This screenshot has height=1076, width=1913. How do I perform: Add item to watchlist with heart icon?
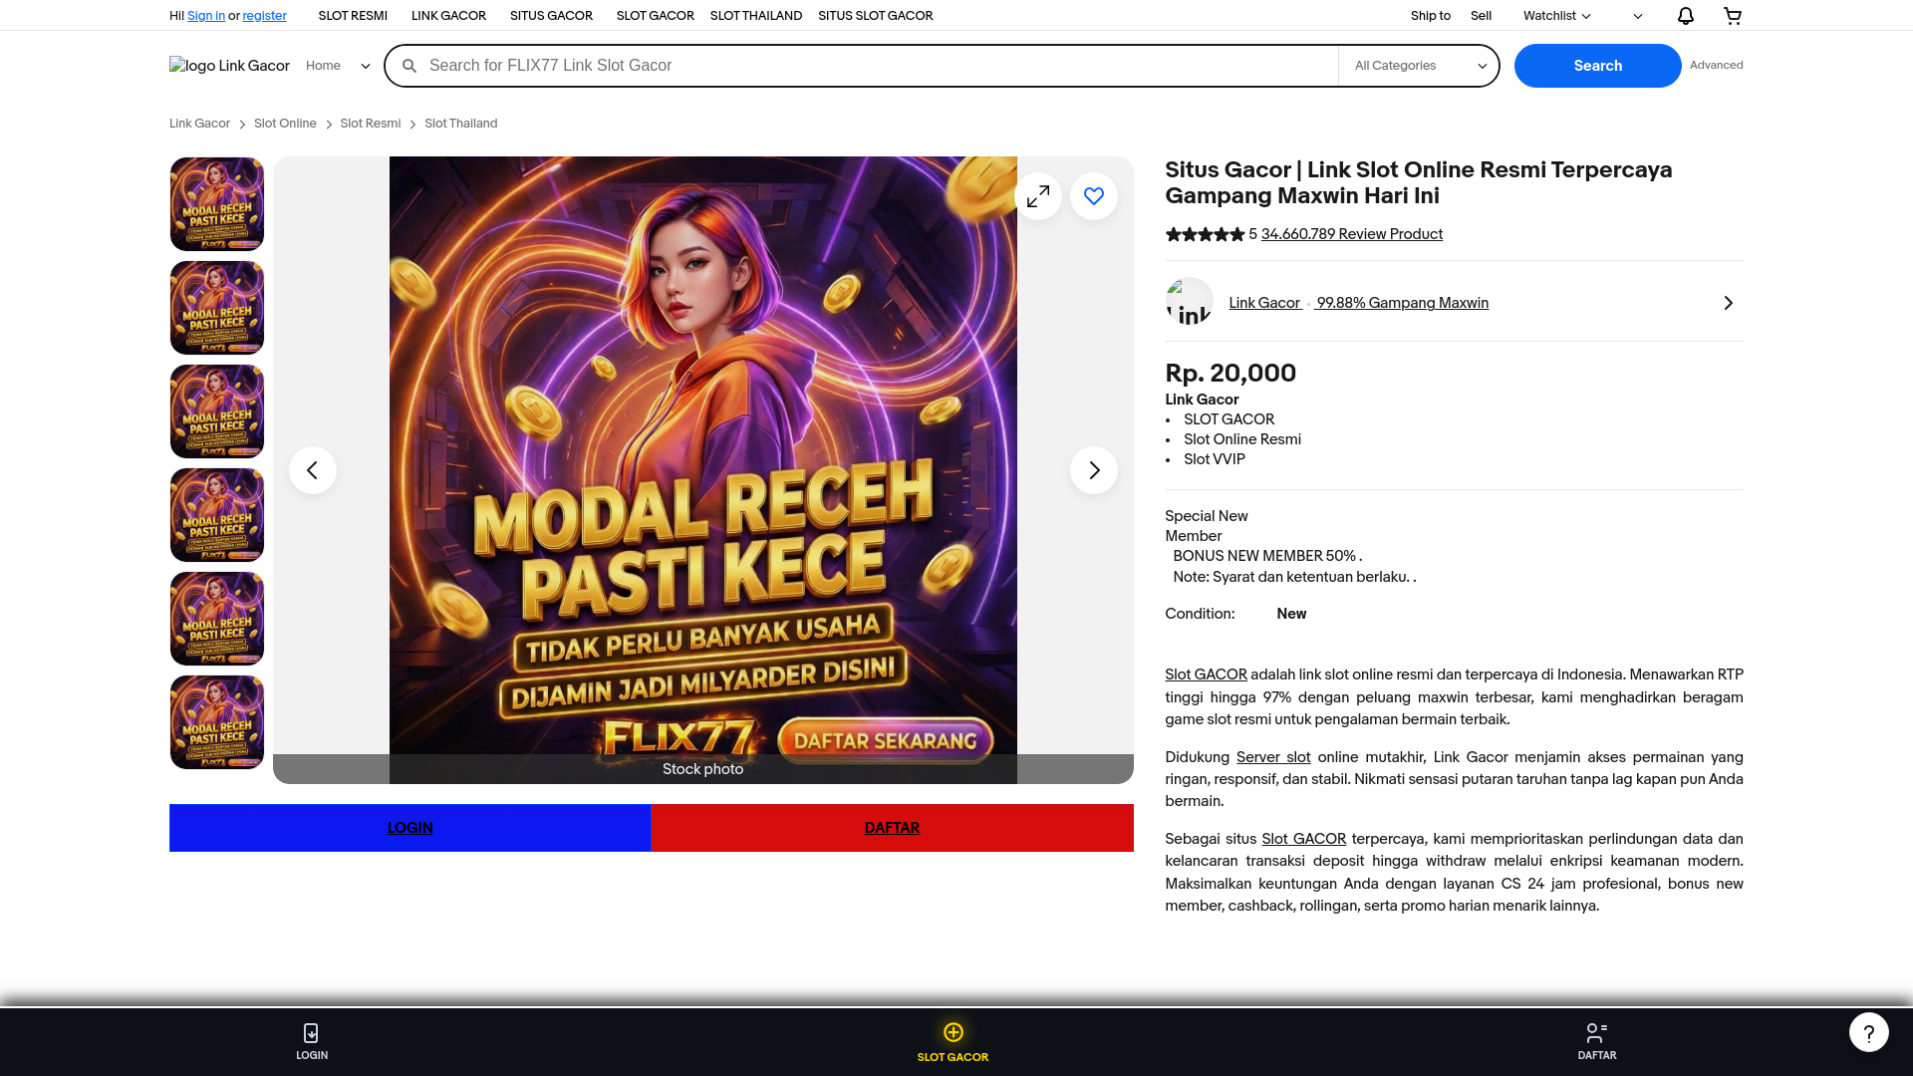tap(1094, 196)
